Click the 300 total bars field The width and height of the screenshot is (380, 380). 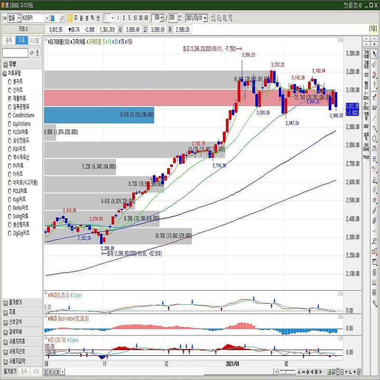(x=172, y=18)
